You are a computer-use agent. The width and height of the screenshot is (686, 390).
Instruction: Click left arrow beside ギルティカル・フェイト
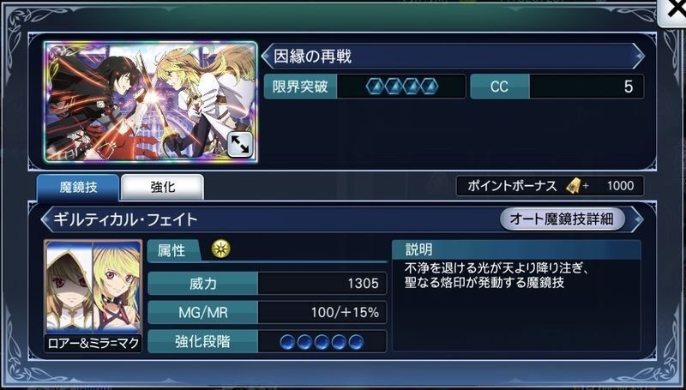[x=45, y=219]
